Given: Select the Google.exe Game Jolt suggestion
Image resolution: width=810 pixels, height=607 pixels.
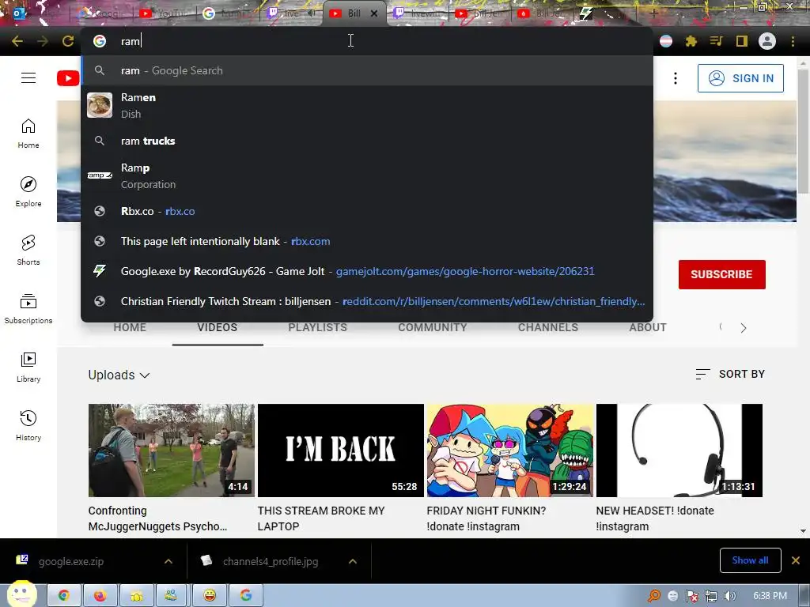Looking at the screenshot, I should [367, 271].
